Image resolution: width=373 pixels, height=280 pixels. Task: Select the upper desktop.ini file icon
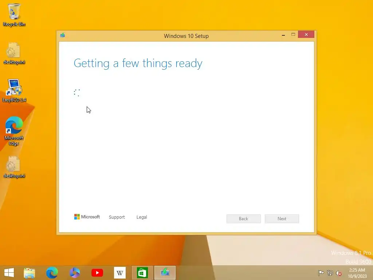point(14,53)
